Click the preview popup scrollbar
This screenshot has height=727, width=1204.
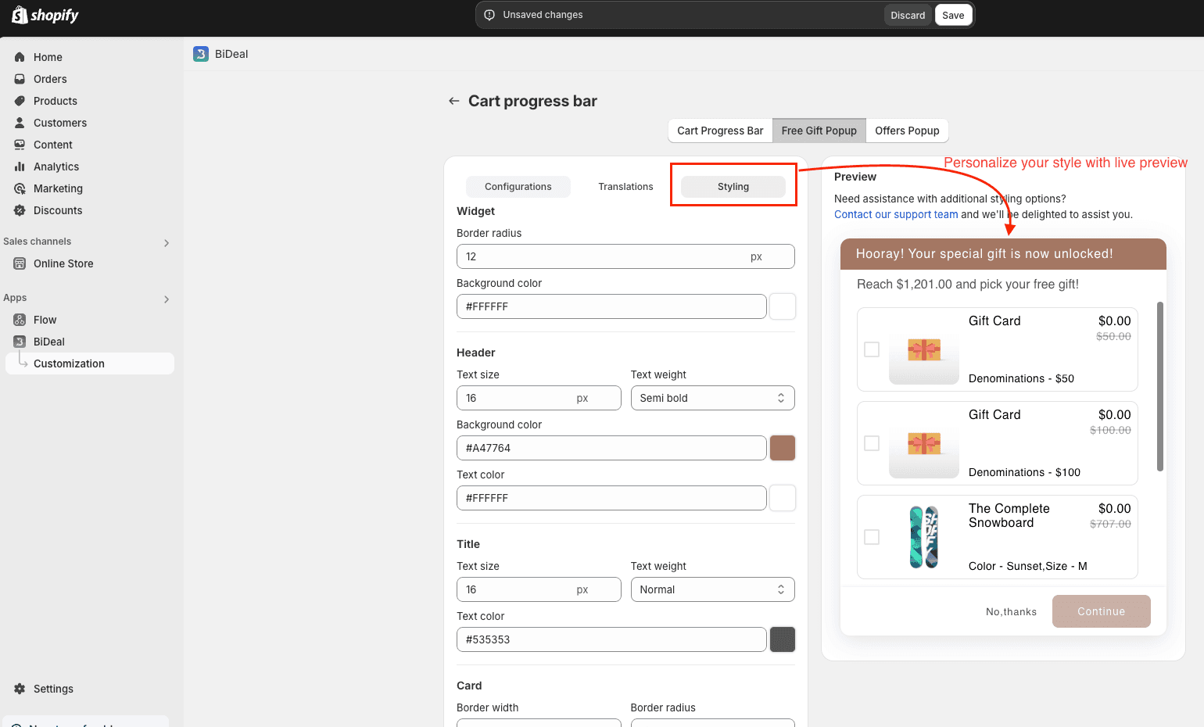[x=1159, y=386]
